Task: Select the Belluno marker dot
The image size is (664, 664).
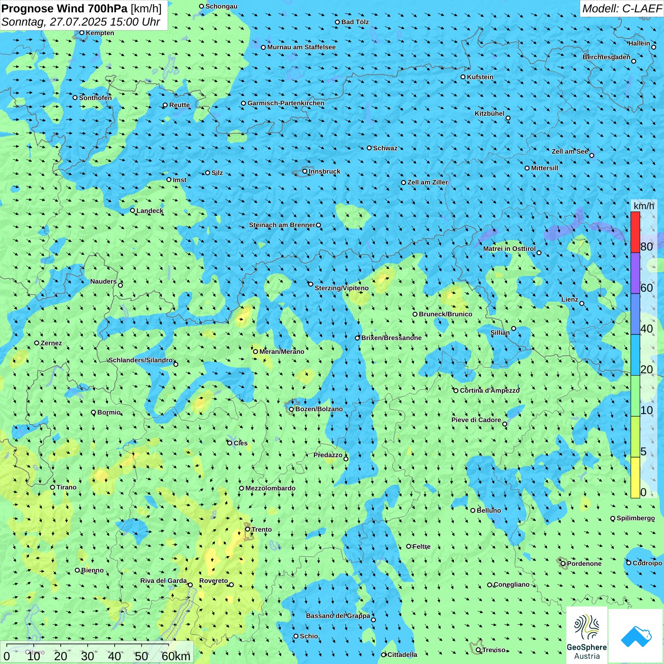Action: pyautogui.click(x=473, y=510)
